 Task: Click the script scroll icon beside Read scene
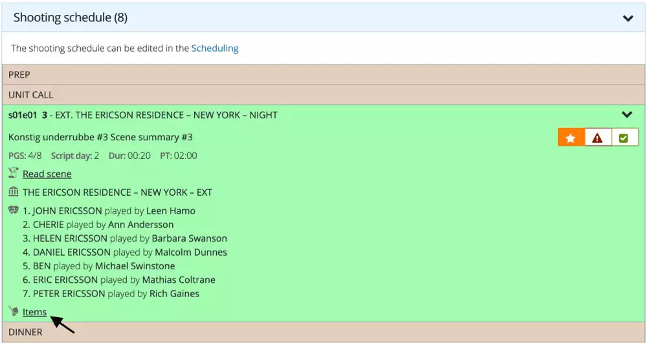(x=13, y=174)
